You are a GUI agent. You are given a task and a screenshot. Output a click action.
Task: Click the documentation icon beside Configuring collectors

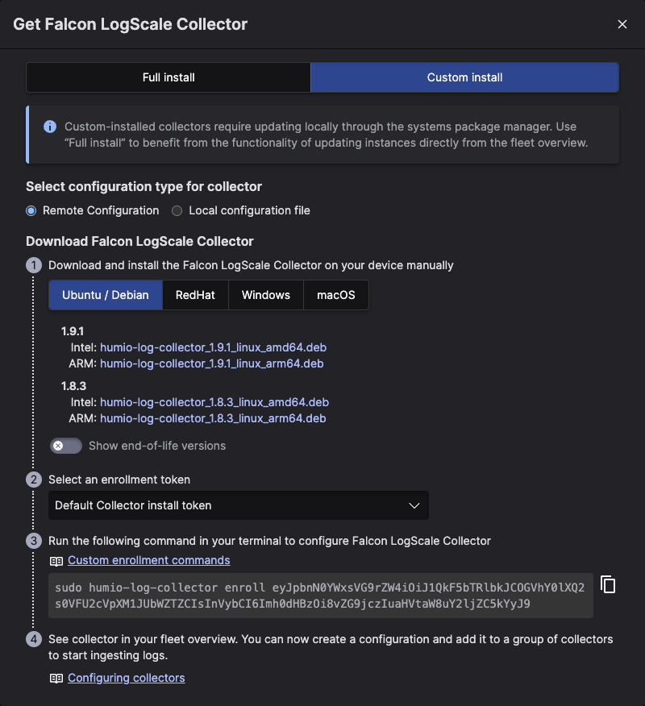tap(55, 678)
